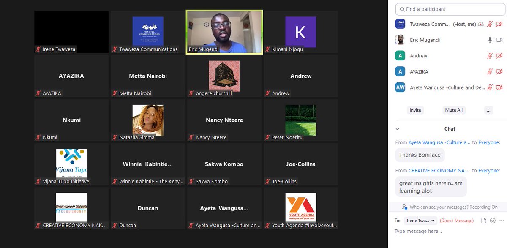Select the Winnie Kabintie participant tile
Screen dimensions: 507x248
(x=147, y=164)
